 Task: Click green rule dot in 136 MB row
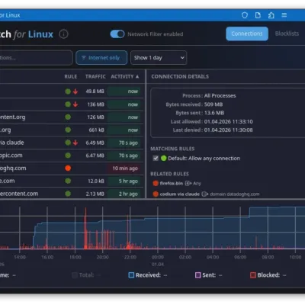68,104
